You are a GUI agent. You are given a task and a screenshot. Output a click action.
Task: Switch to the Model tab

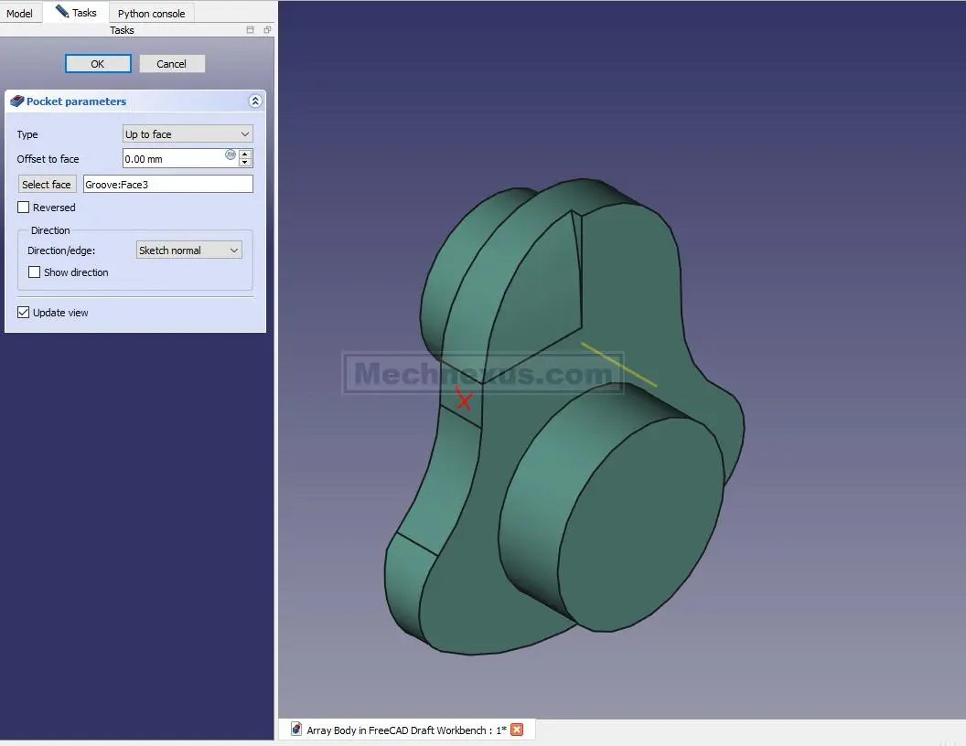pyautogui.click(x=19, y=14)
